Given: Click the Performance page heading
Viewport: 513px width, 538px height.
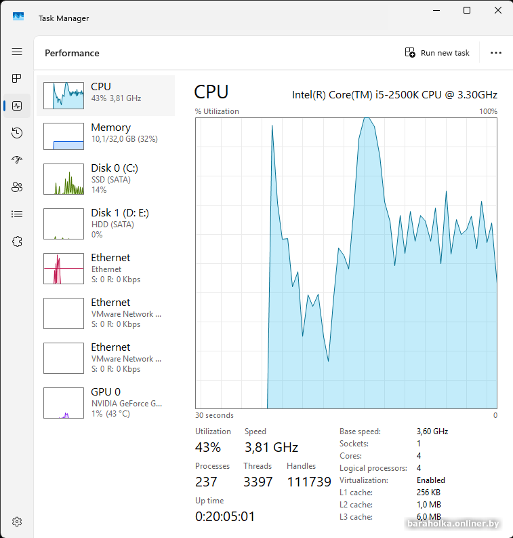Looking at the screenshot, I should click(x=72, y=53).
